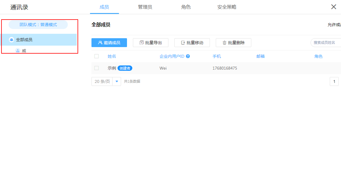This screenshot has height=178, width=341.
Task: Open the help icon beside 企业内用户ID
Action: tap(188, 56)
